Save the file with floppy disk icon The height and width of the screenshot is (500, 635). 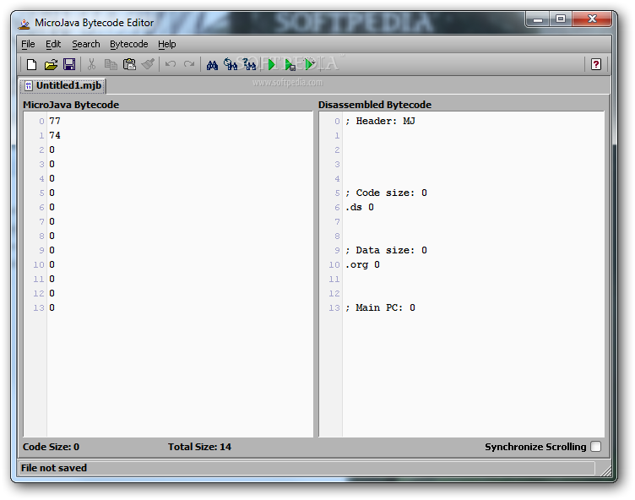69,64
